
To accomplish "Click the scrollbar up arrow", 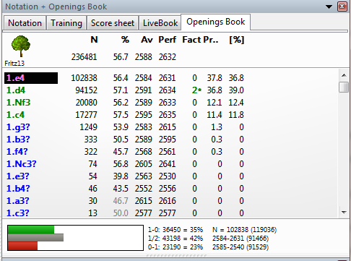I will tap(344, 75).
